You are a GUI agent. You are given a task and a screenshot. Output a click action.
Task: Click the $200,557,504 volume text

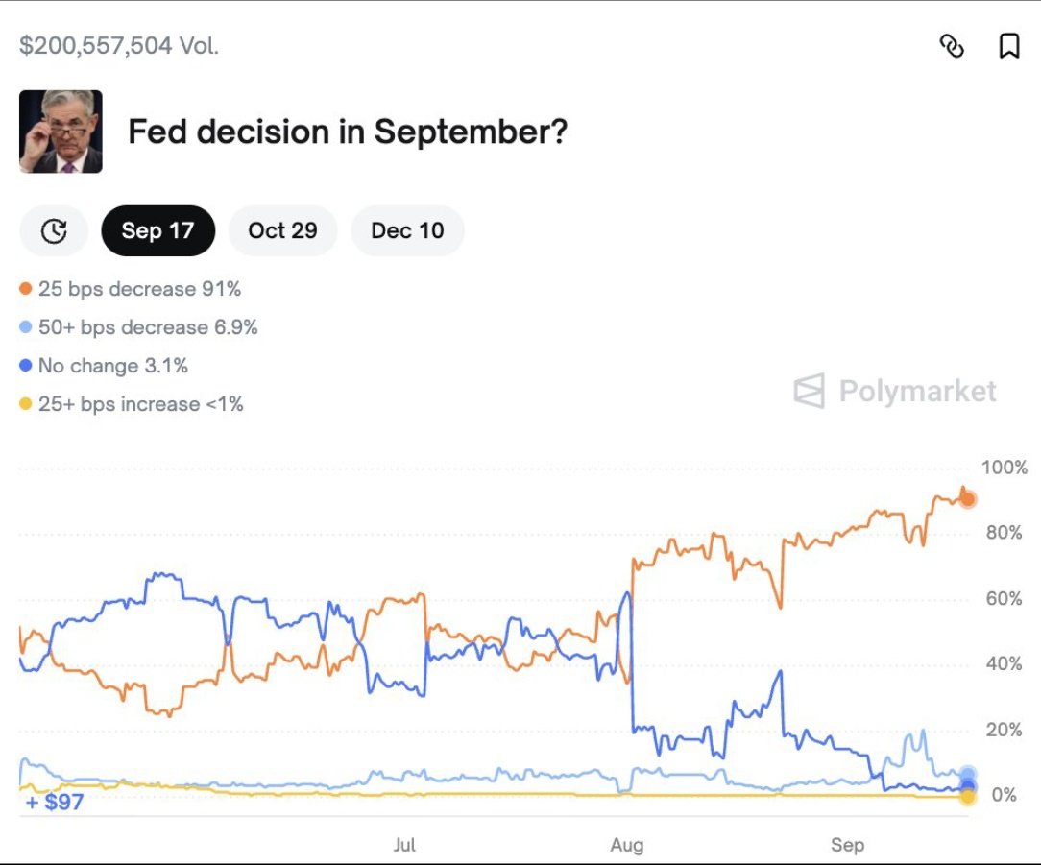tap(119, 45)
